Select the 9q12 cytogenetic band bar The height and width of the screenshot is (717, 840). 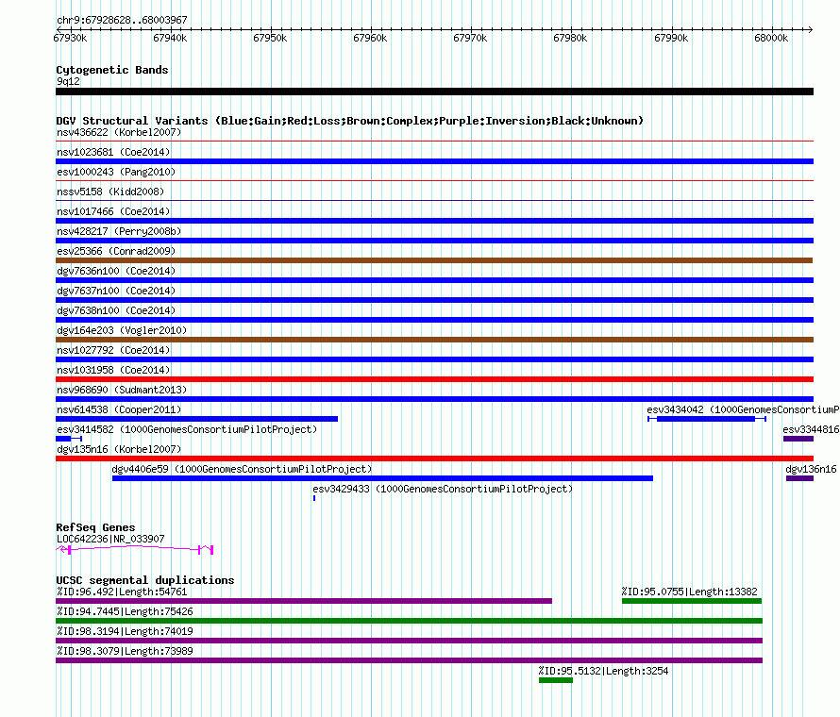pos(434,92)
